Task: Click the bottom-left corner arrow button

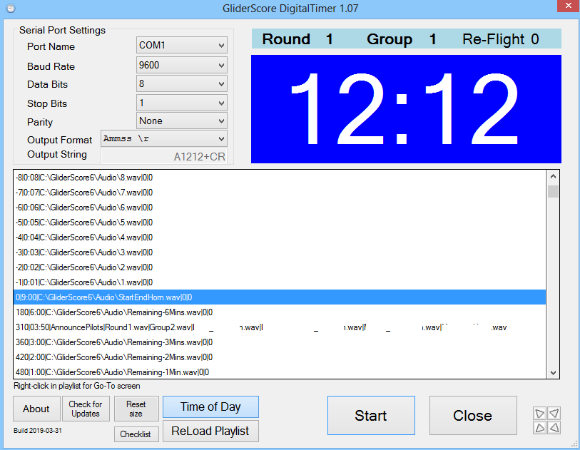Action: coord(539,427)
